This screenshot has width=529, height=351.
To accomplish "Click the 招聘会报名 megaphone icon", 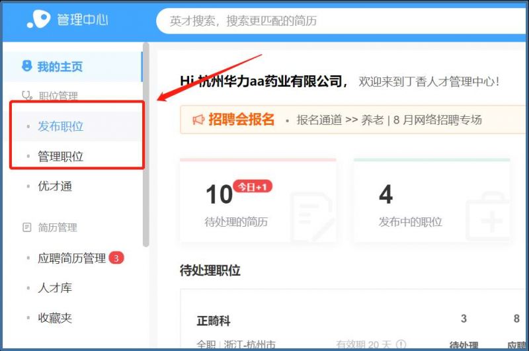I will point(198,120).
